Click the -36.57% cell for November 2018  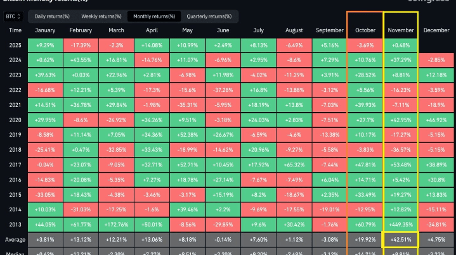(x=401, y=150)
